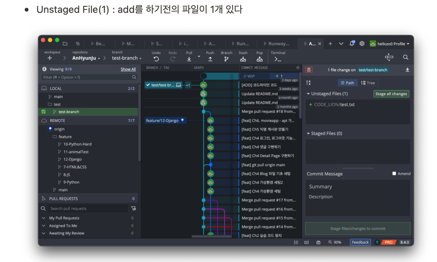Select unstaged file CODE_LION/test.txt

pyautogui.click(x=334, y=105)
